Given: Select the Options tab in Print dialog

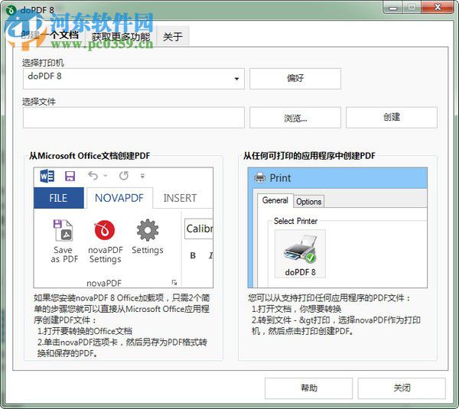Looking at the screenshot, I should (x=308, y=202).
